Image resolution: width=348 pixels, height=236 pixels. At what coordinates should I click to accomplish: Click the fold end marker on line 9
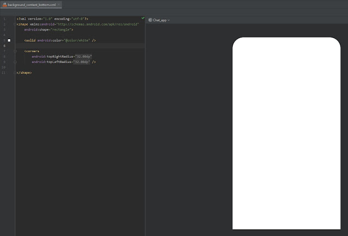point(15,62)
